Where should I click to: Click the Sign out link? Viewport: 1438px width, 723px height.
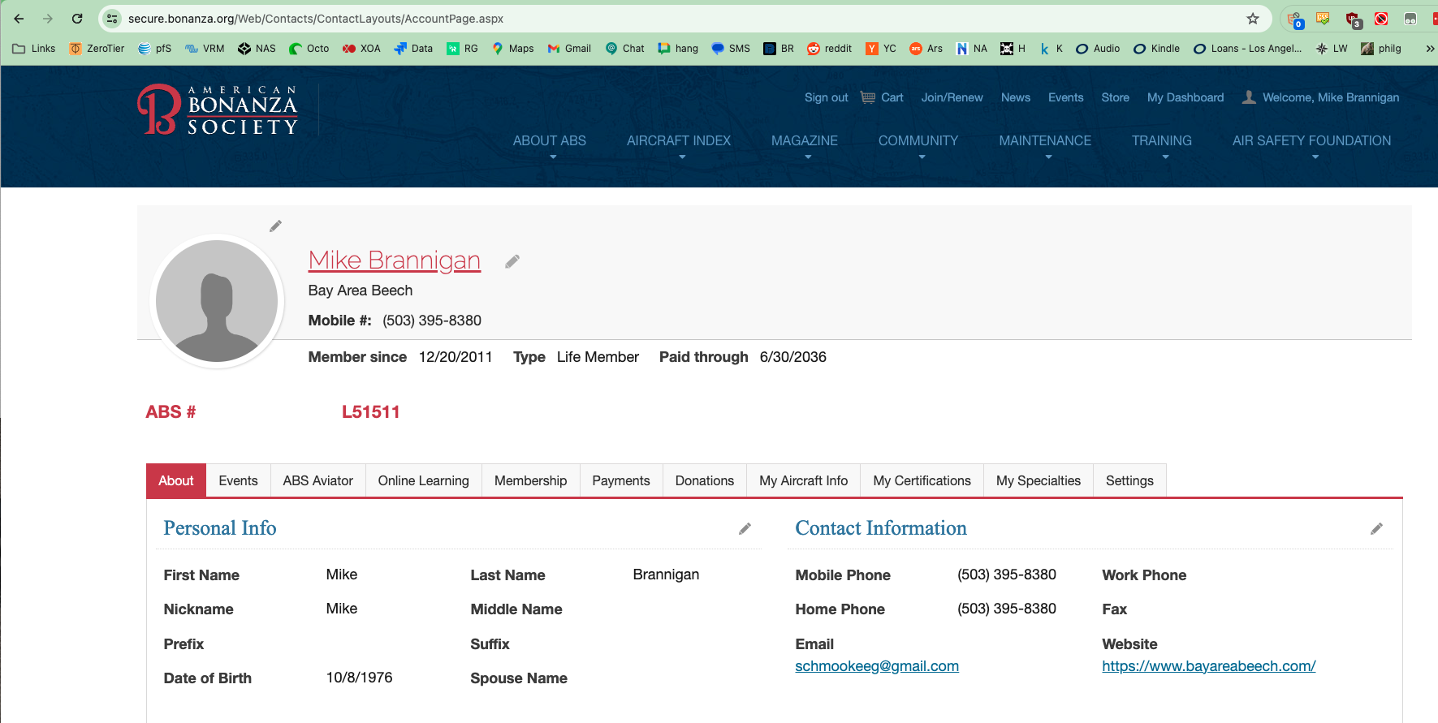click(x=826, y=97)
